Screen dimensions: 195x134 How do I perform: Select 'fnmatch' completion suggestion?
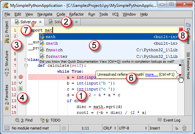tap(109, 50)
